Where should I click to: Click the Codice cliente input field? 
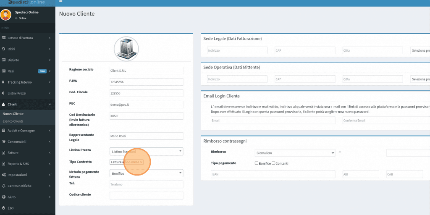pyautogui.click(x=147, y=196)
